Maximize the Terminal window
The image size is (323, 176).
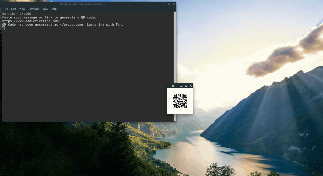(169, 4)
